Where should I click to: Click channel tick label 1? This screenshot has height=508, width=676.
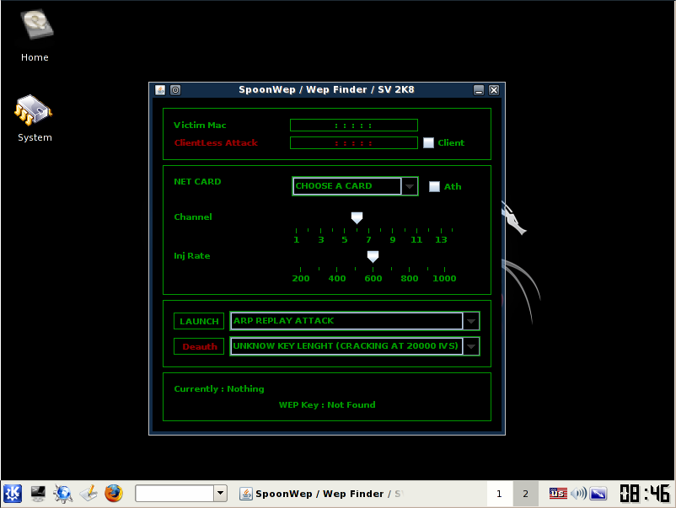[x=296, y=239]
